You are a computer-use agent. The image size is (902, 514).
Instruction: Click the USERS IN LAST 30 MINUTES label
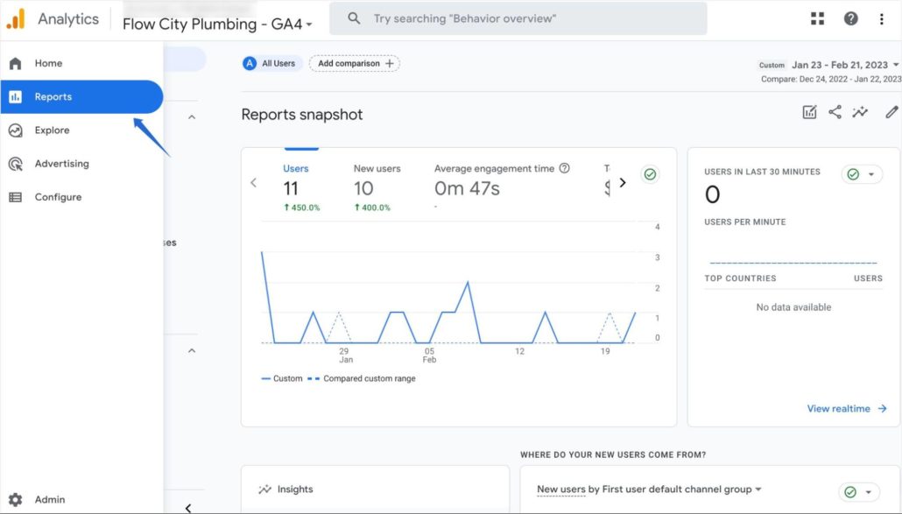[762, 172]
